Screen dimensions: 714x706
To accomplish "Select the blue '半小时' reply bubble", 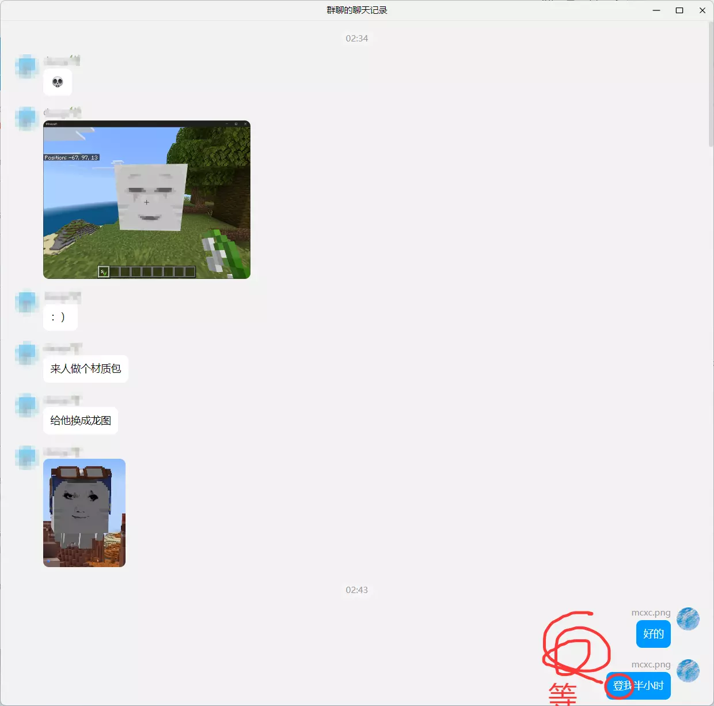I will click(639, 686).
